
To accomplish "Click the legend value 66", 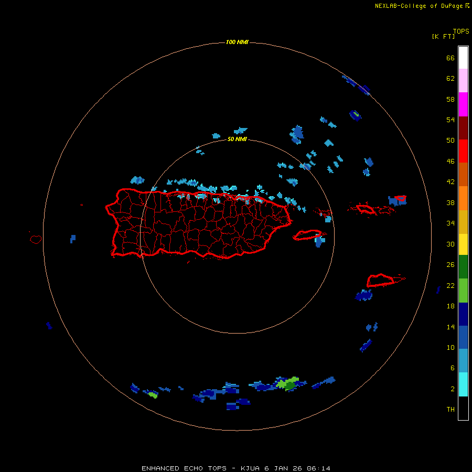I will 450,58.
